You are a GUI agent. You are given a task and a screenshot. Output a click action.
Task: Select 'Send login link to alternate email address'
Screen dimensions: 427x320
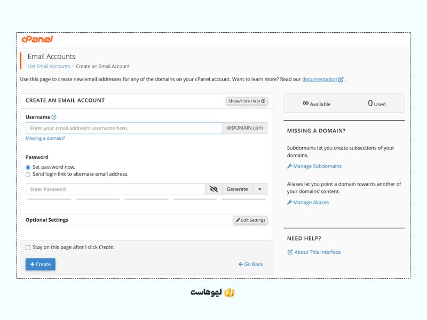(28, 174)
